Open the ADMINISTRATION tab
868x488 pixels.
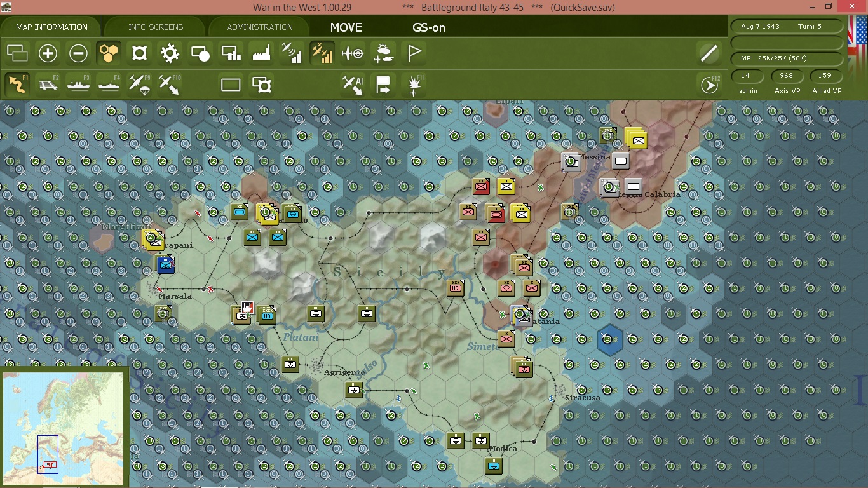[260, 27]
